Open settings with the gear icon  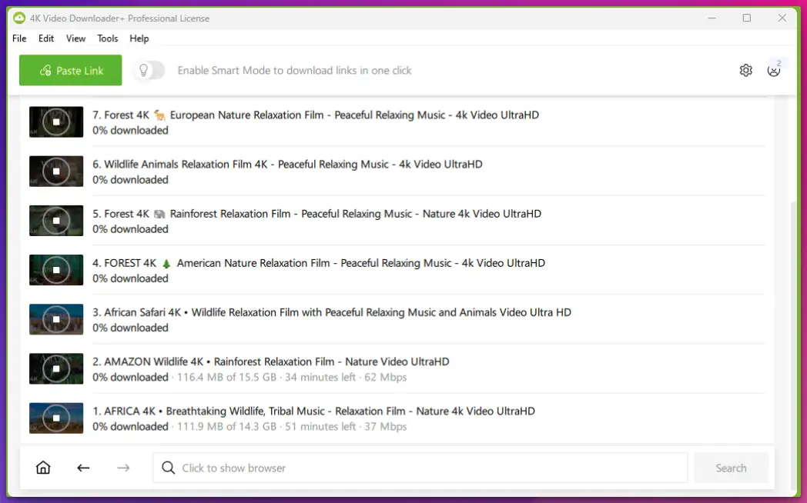[x=745, y=70]
